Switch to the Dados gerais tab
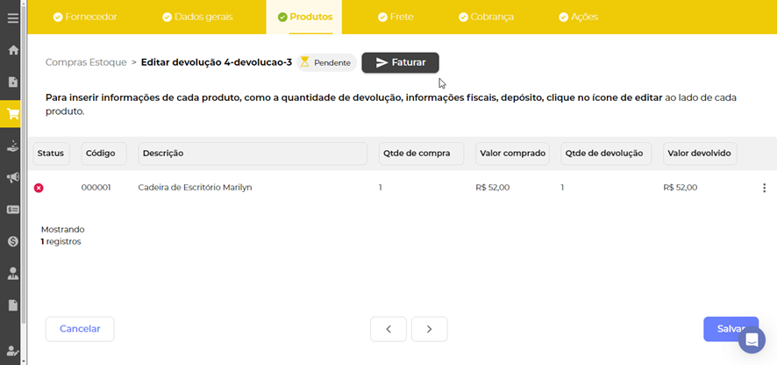This screenshot has height=365, width=777. click(x=198, y=17)
